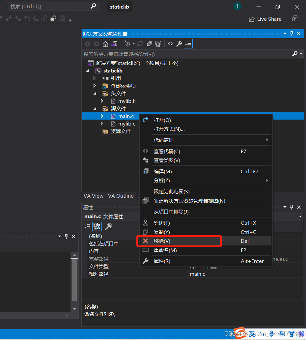This screenshot has height=340, width=306.
Task: Choose 复制(Y) in context menu
Action: [x=206, y=232]
